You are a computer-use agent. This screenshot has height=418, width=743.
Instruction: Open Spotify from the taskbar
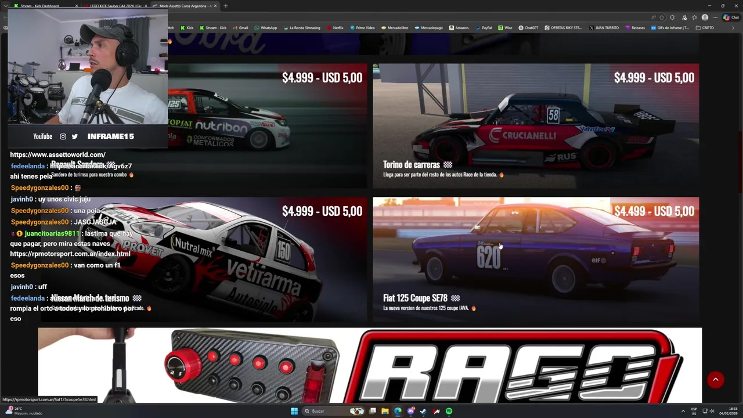pos(449,411)
